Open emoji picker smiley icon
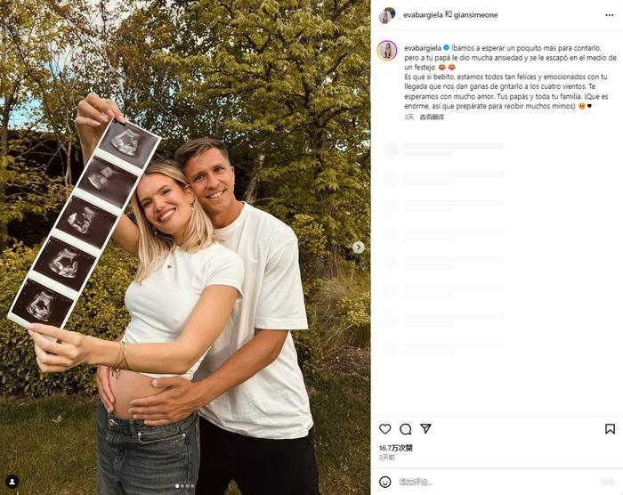The image size is (623, 495). pyautogui.click(x=385, y=482)
